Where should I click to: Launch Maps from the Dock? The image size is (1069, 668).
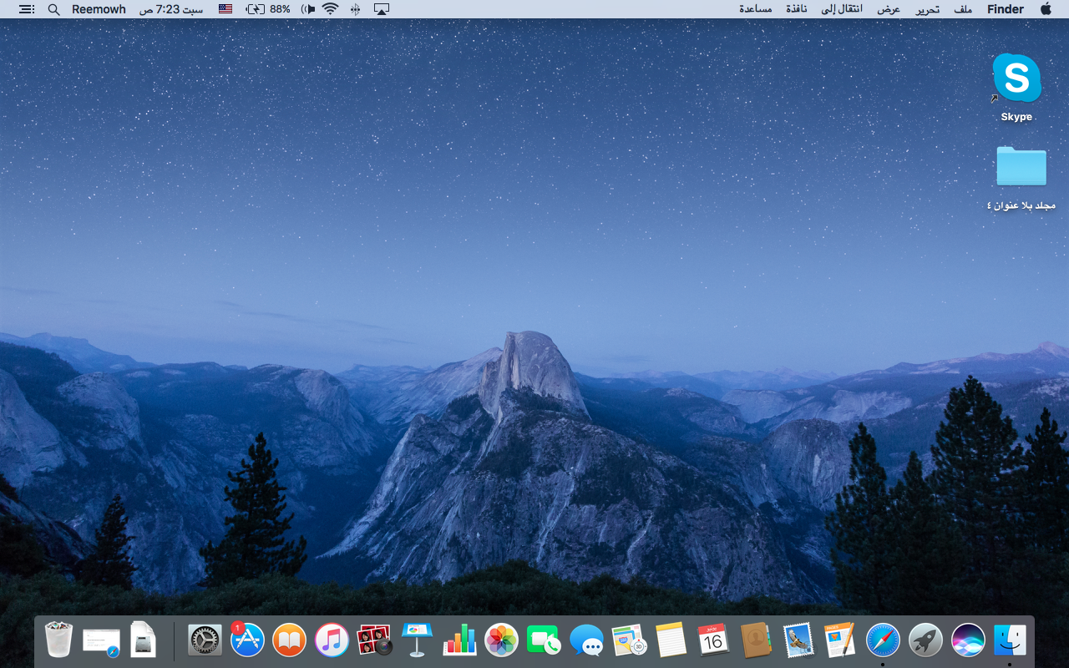629,640
